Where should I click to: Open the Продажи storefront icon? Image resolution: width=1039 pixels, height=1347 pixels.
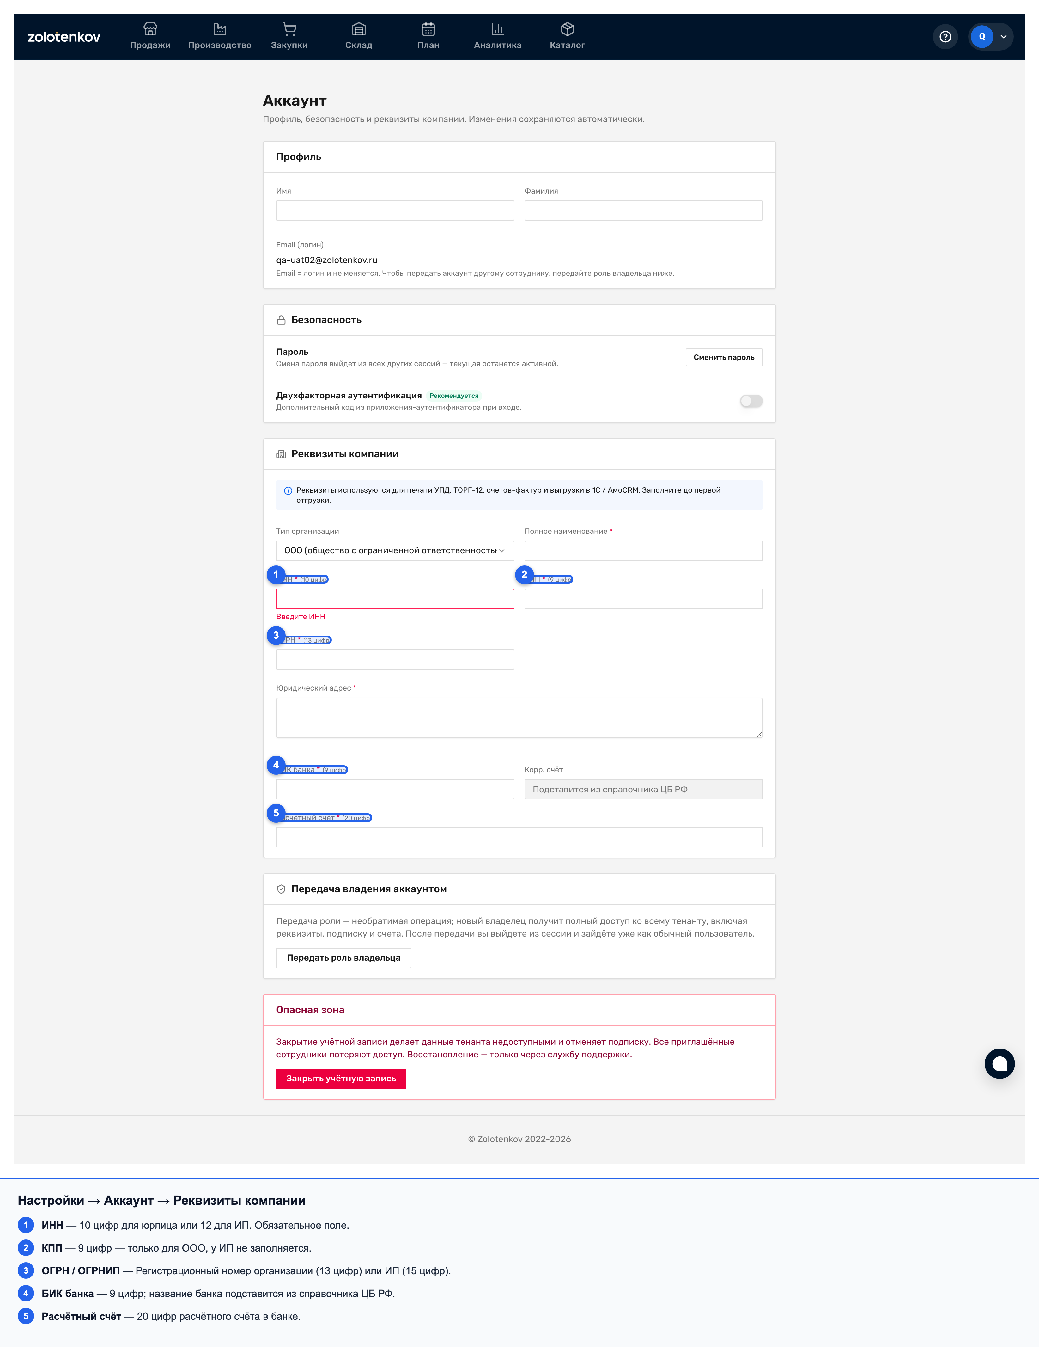(x=150, y=29)
